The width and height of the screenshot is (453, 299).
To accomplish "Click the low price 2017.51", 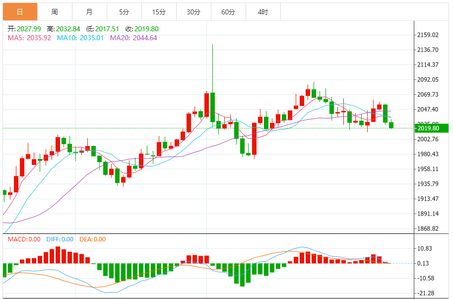I will (x=107, y=29).
